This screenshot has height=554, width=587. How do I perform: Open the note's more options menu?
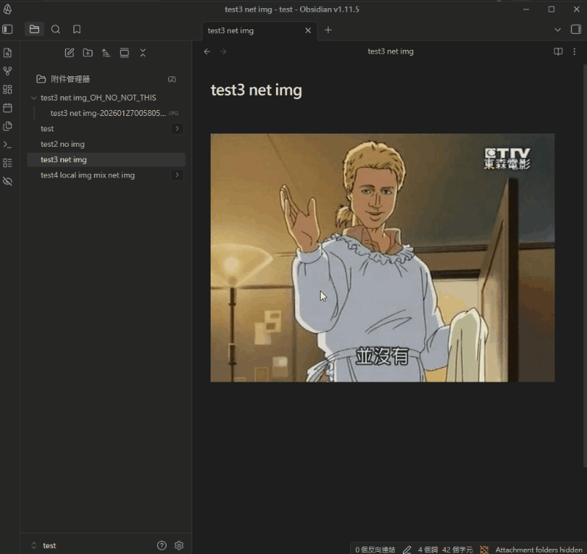[x=575, y=51]
